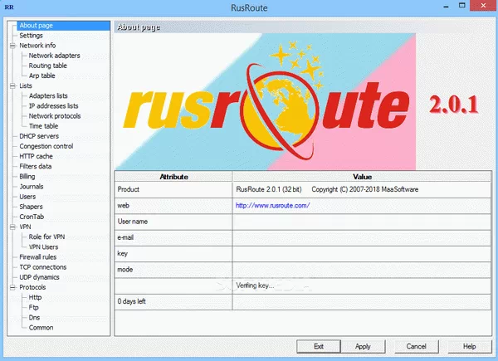Open Filters data page

coord(35,167)
